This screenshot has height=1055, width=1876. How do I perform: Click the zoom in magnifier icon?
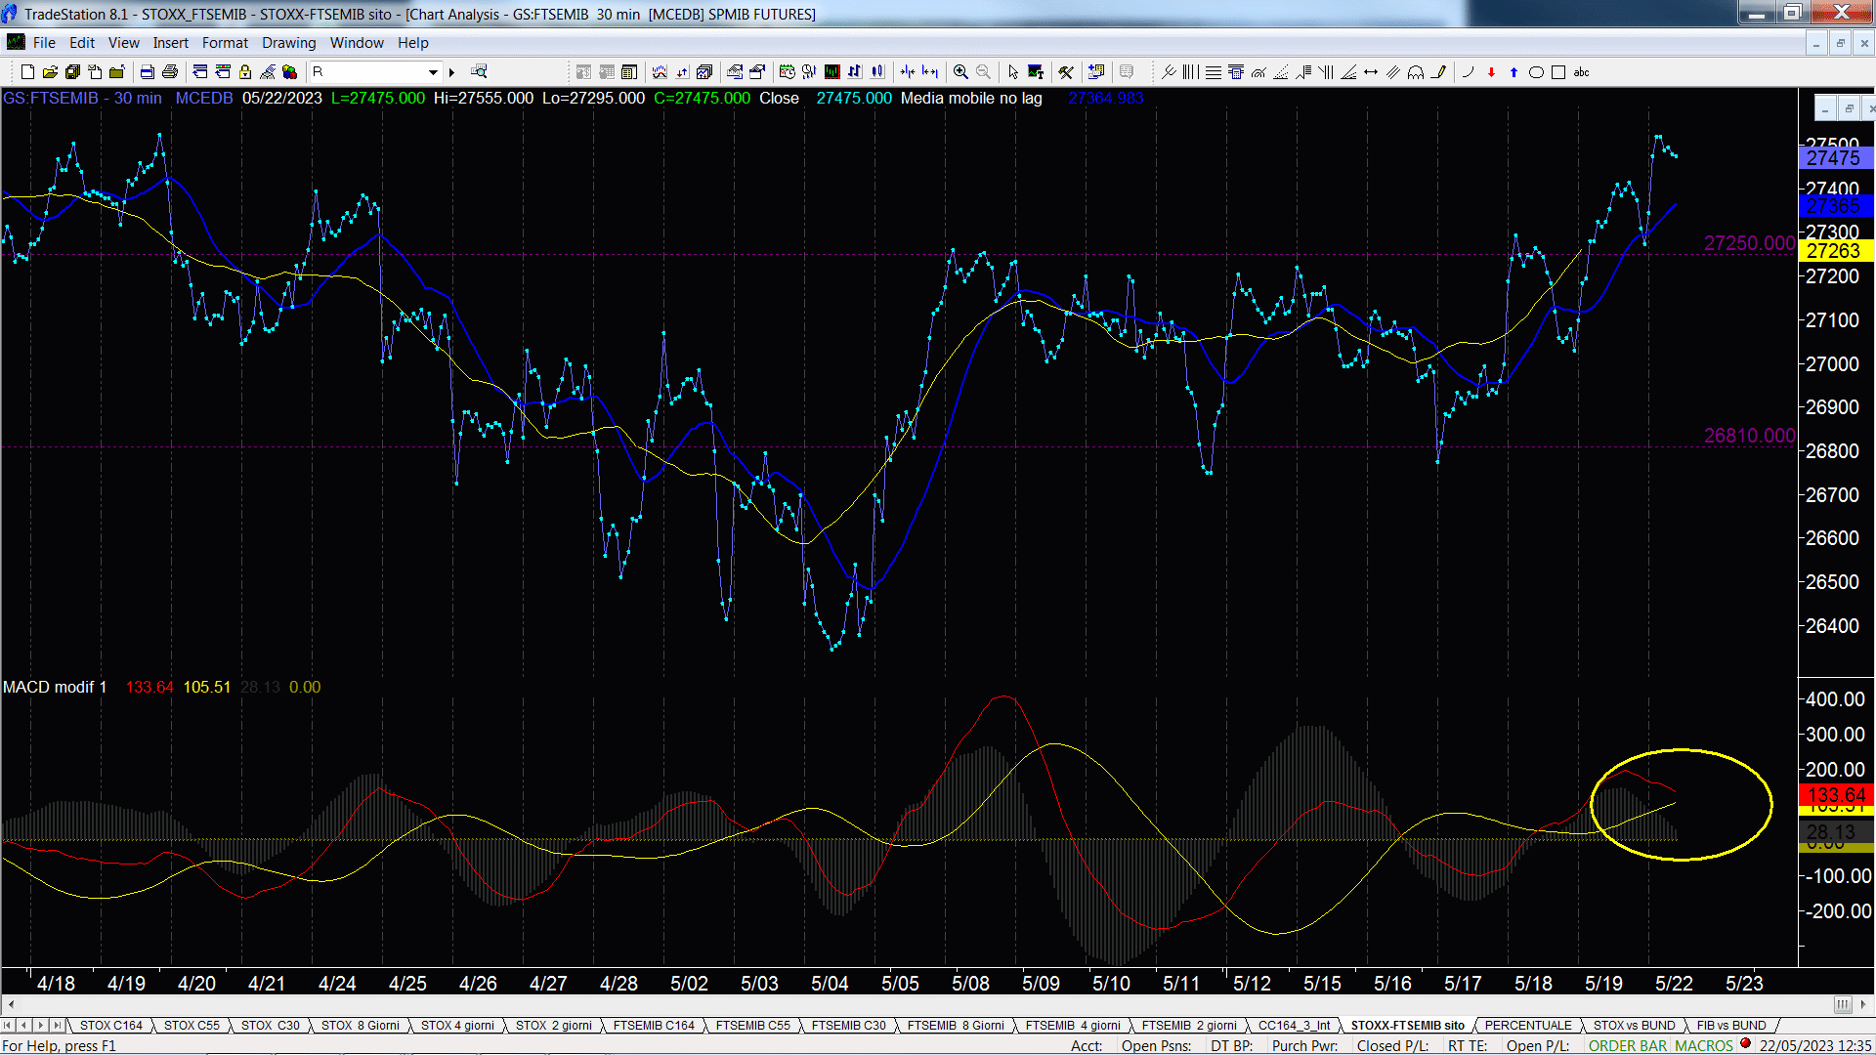[960, 72]
